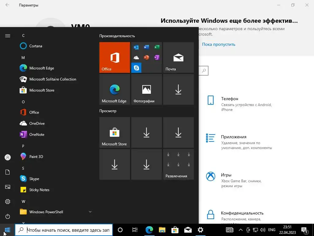Click the Windows Start button
This screenshot has width=314, height=236.
[7, 230]
